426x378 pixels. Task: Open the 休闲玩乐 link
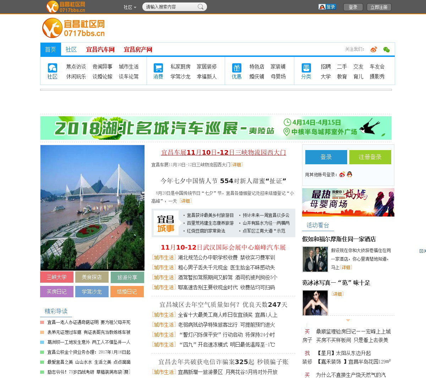coord(76,76)
